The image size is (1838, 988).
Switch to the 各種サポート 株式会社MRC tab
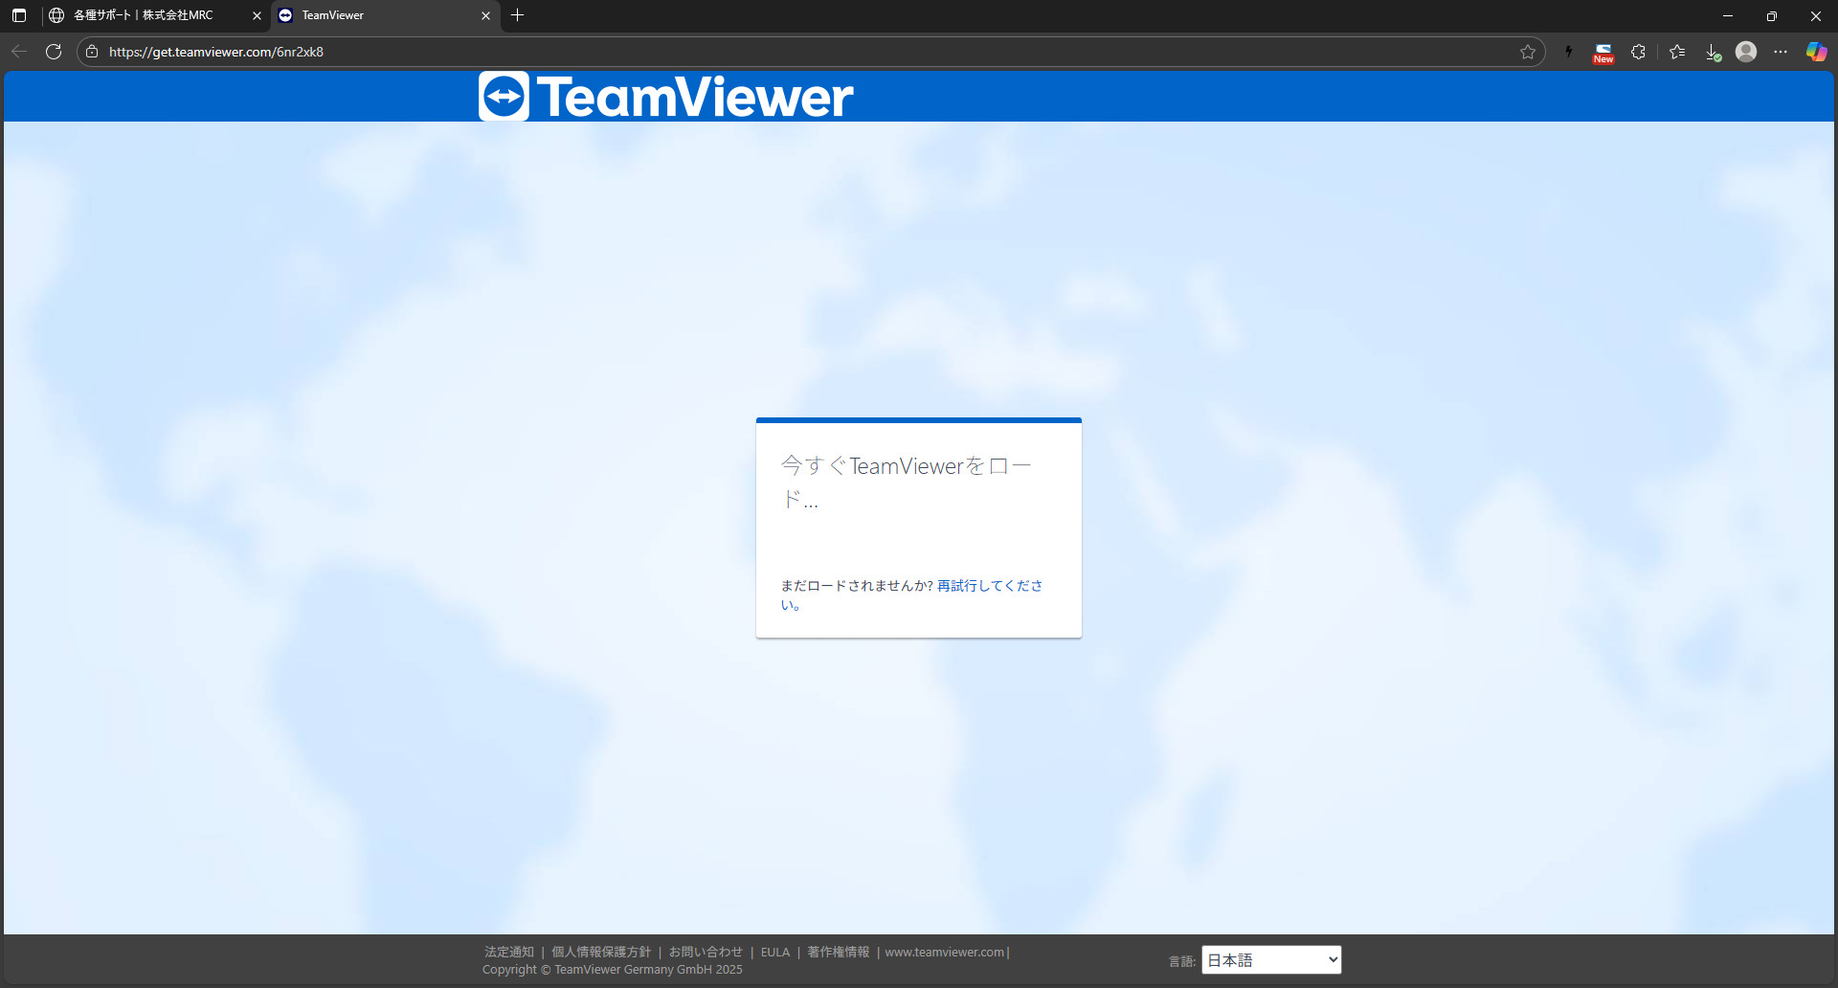pyautogui.click(x=144, y=15)
